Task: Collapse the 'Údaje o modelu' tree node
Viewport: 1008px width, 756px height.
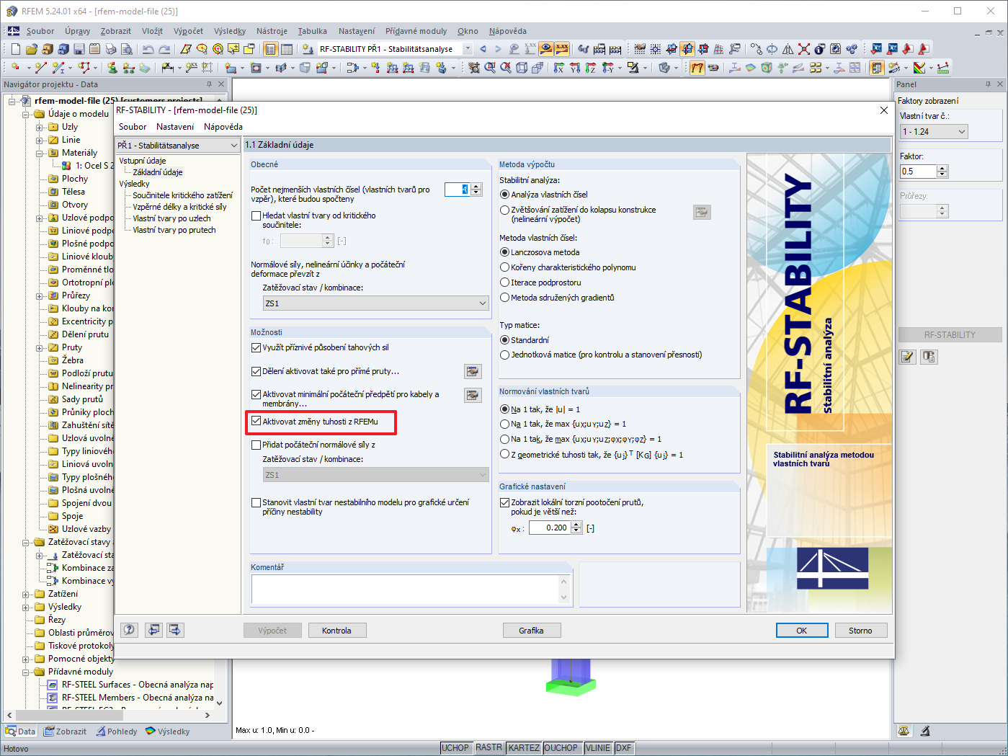Action: [26, 114]
